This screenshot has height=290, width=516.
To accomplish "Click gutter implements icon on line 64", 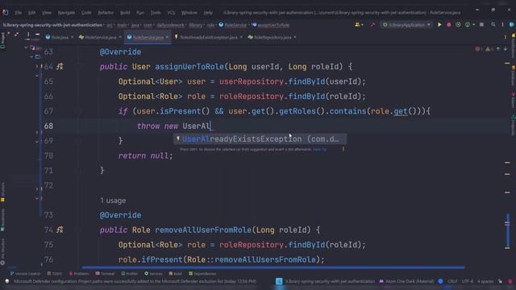I will (60, 66).
